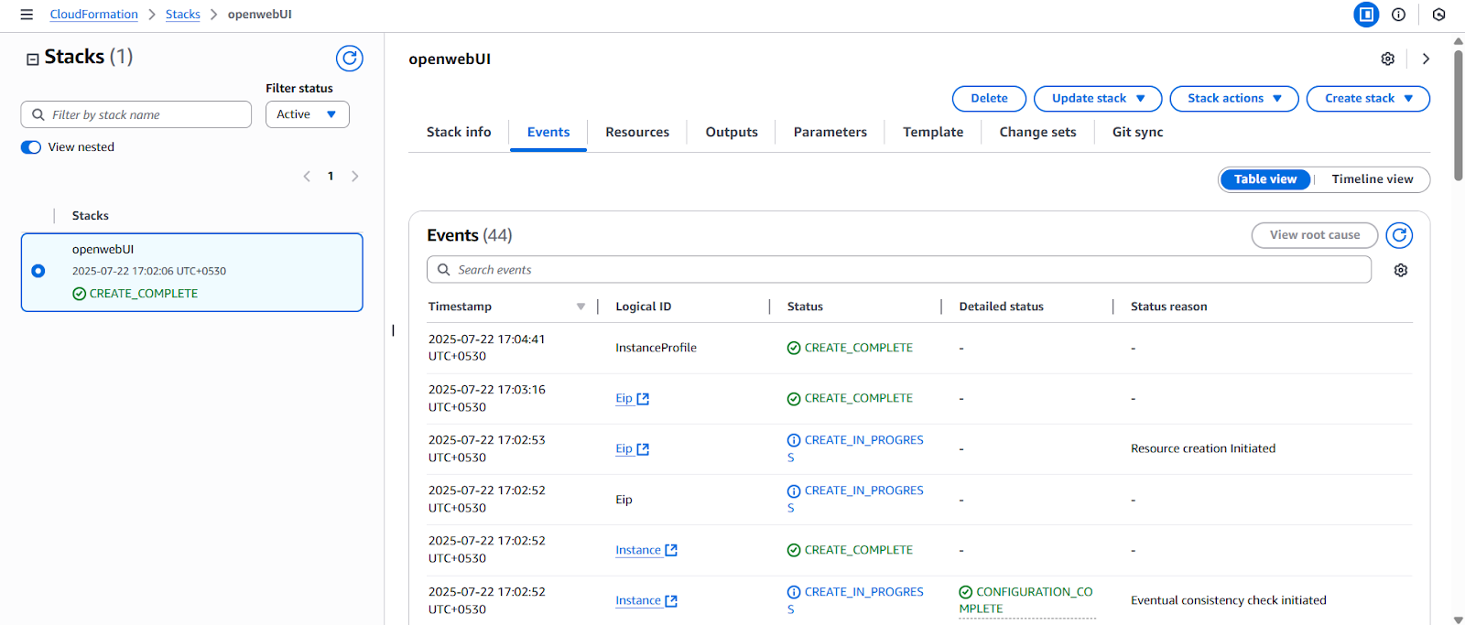Open the hamburger navigation menu
1465x625 pixels.
coord(27,15)
